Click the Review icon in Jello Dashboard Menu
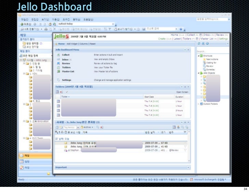 [x=58, y=63]
